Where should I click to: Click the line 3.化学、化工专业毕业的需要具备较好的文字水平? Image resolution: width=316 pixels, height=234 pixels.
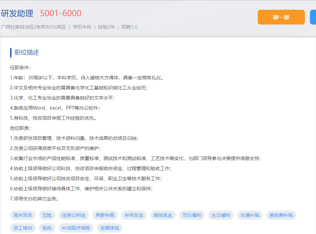(62, 98)
